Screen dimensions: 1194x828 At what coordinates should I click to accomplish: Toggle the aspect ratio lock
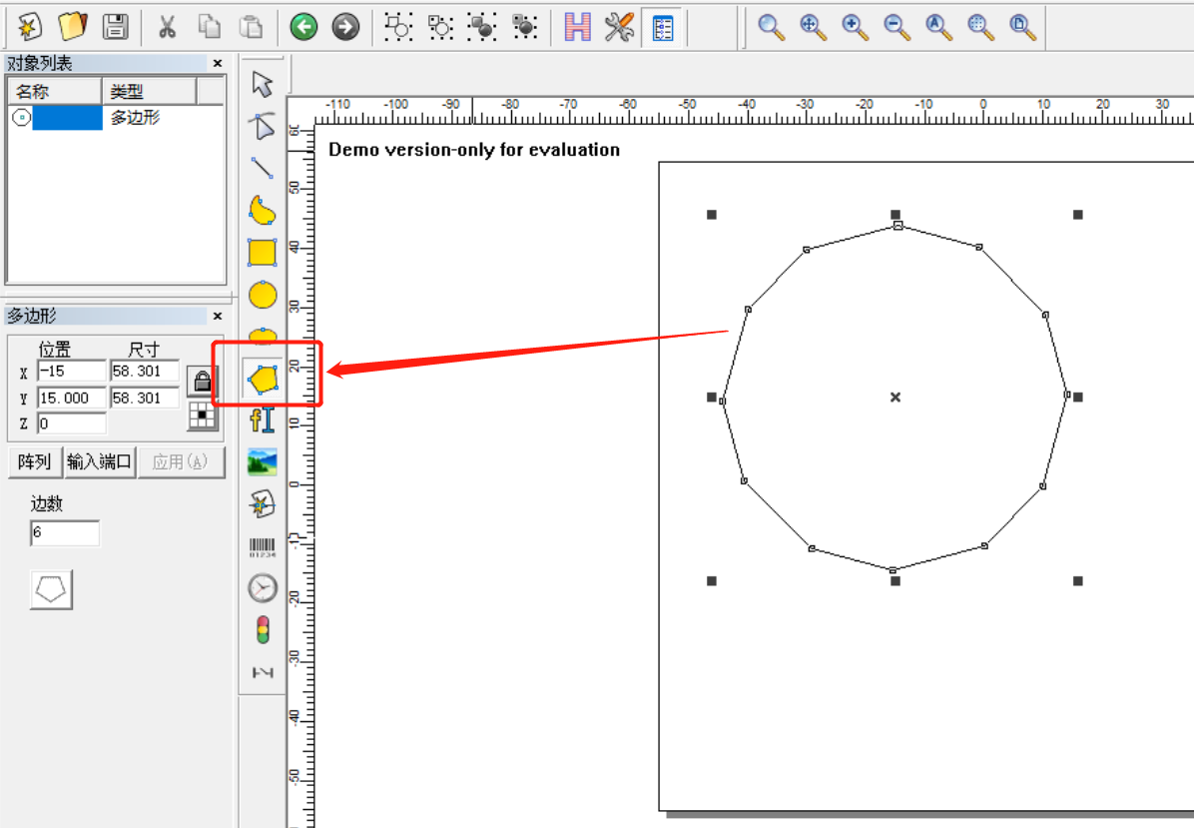tap(202, 381)
